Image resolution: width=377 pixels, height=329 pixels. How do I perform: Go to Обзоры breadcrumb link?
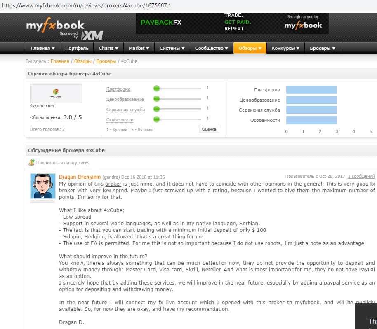(x=83, y=61)
